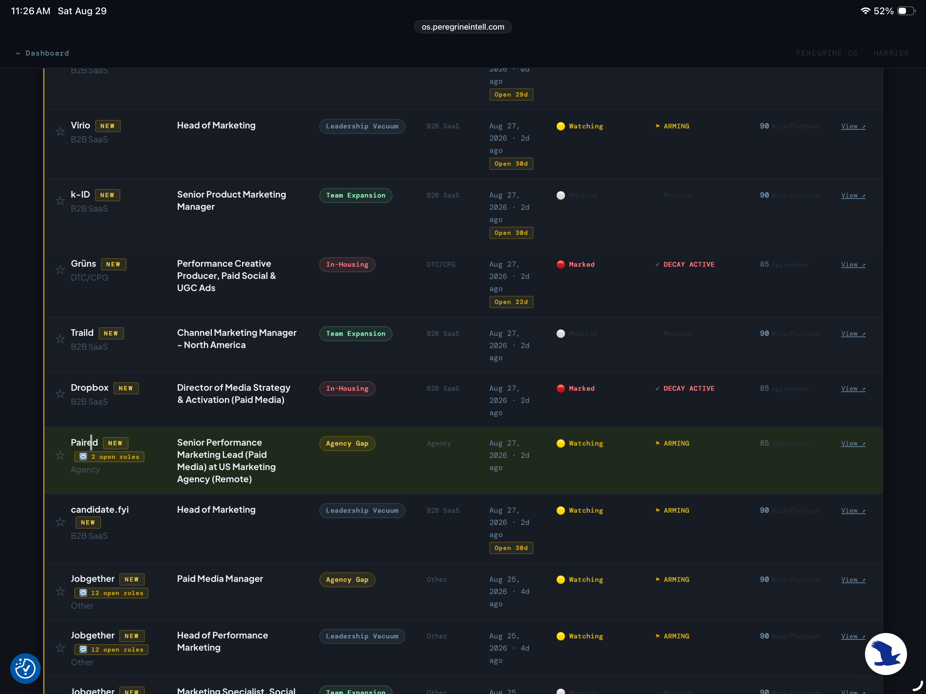Click the NEW badge next to Virio
926x694 pixels.
point(107,126)
